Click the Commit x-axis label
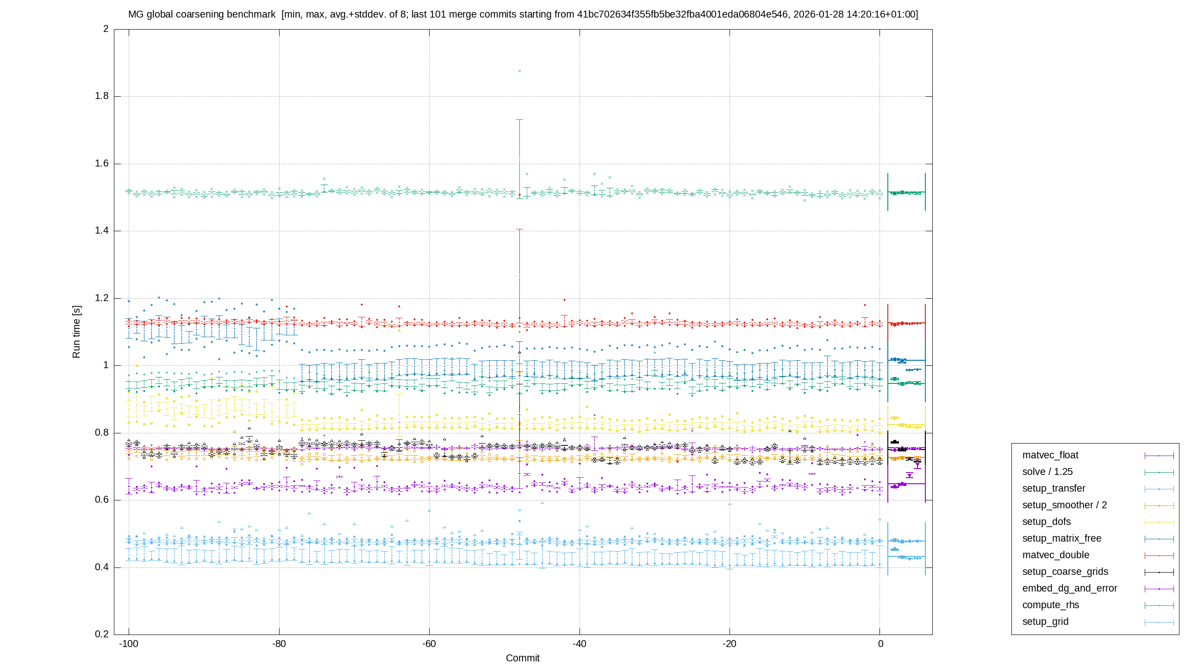The image size is (1185, 666). click(523, 658)
